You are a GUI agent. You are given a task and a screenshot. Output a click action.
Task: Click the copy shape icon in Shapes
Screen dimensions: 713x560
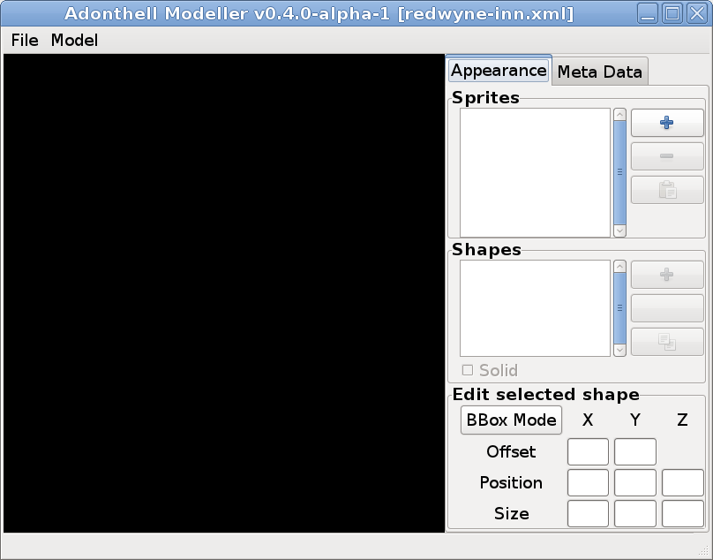667,342
